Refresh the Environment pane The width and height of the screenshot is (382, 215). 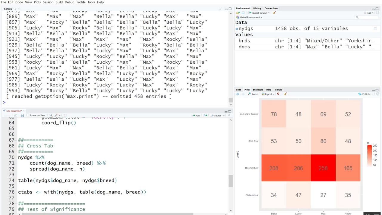(x=378, y=13)
